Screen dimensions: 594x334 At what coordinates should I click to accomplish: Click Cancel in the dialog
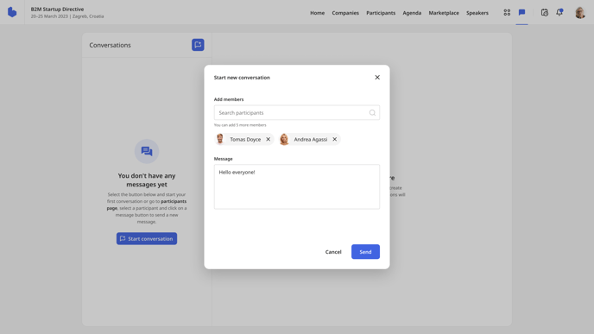click(333, 252)
